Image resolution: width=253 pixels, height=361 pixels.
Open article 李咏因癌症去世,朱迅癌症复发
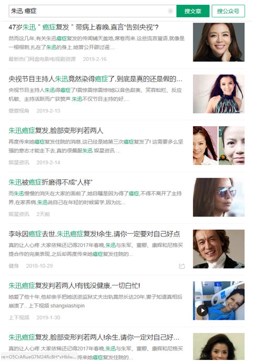(x=94, y=234)
